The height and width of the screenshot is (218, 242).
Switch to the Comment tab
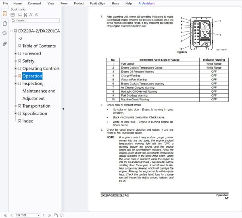tap(35, 3)
